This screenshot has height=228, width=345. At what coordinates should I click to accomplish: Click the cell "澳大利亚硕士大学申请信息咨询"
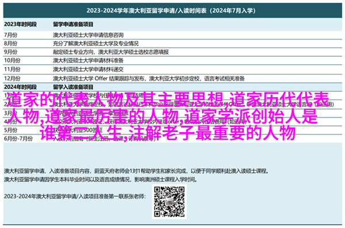pos(88,34)
